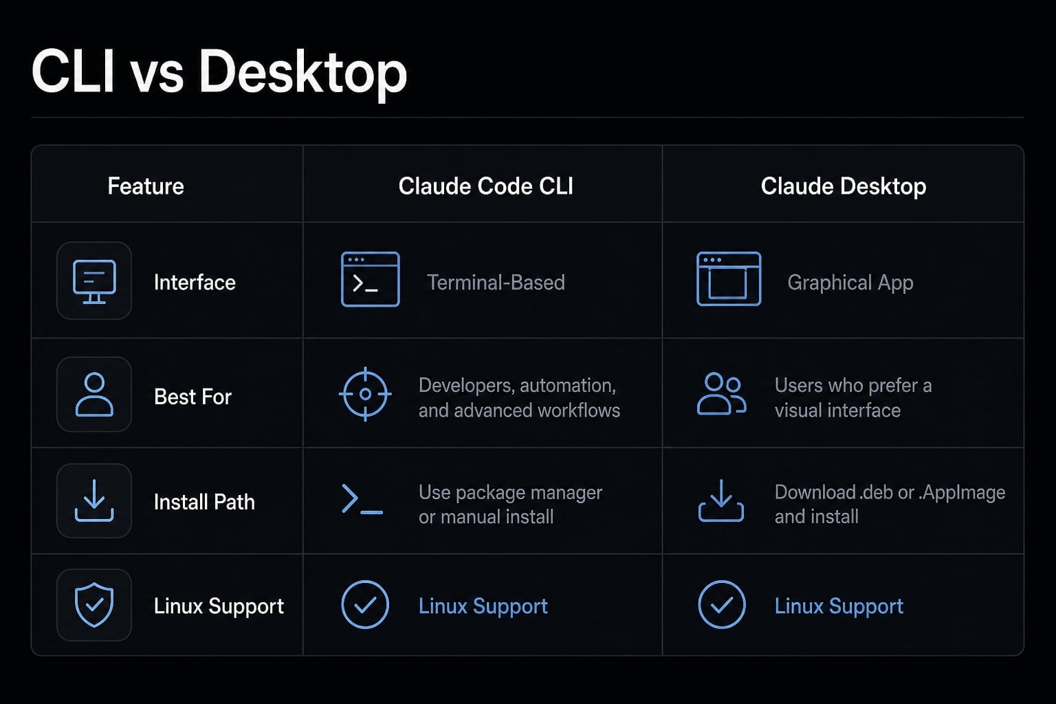Click the Terminal-Based cell text
This screenshot has width=1056, height=704.
[496, 283]
